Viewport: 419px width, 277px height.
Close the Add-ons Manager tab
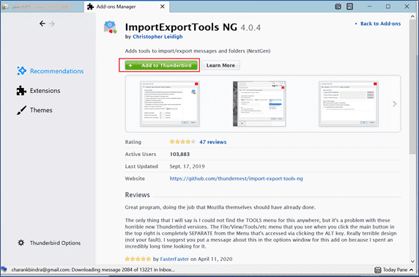tap(162, 7)
